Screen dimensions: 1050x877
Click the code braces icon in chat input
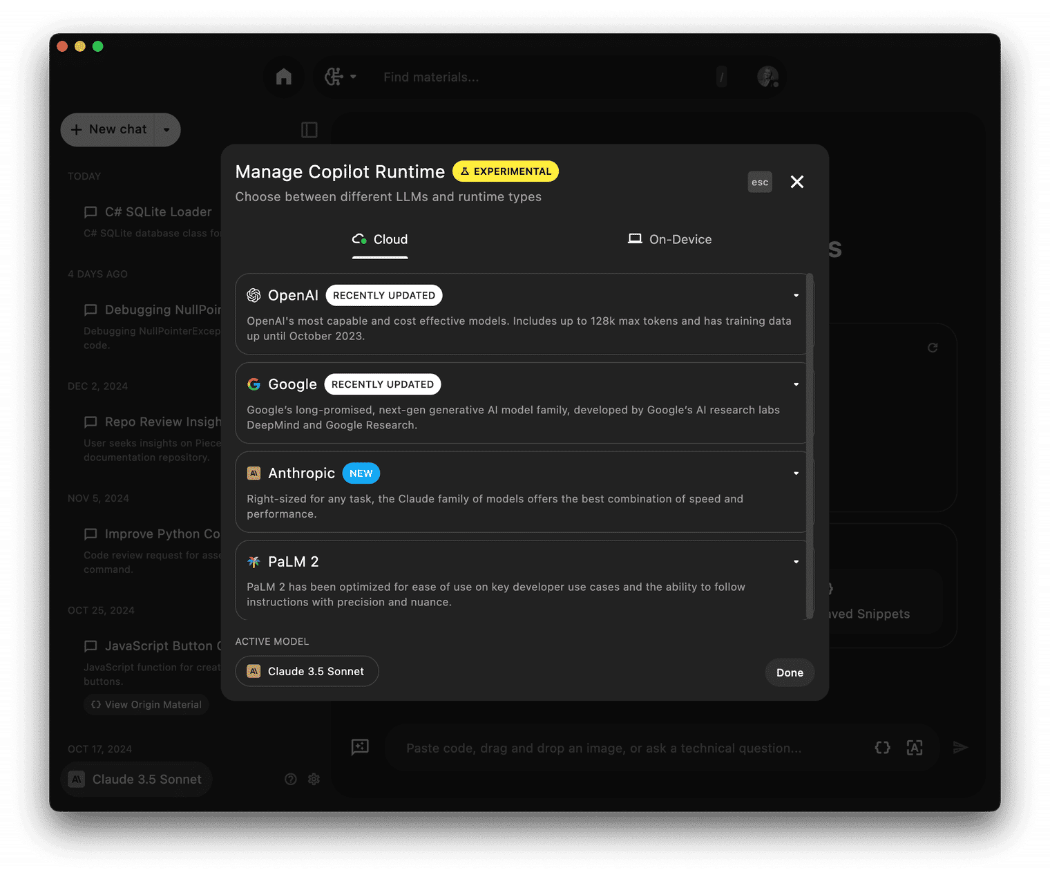(x=882, y=747)
